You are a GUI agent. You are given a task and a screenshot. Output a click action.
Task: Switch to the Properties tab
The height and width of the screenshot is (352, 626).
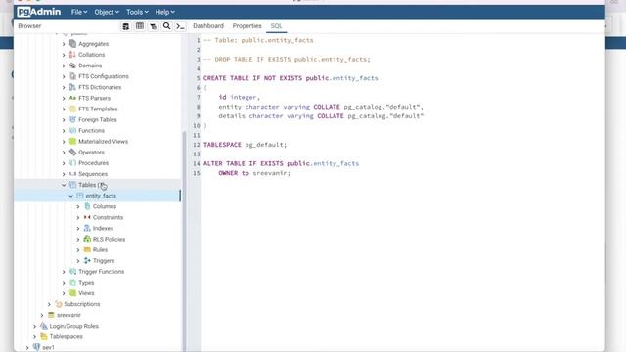pyautogui.click(x=247, y=26)
